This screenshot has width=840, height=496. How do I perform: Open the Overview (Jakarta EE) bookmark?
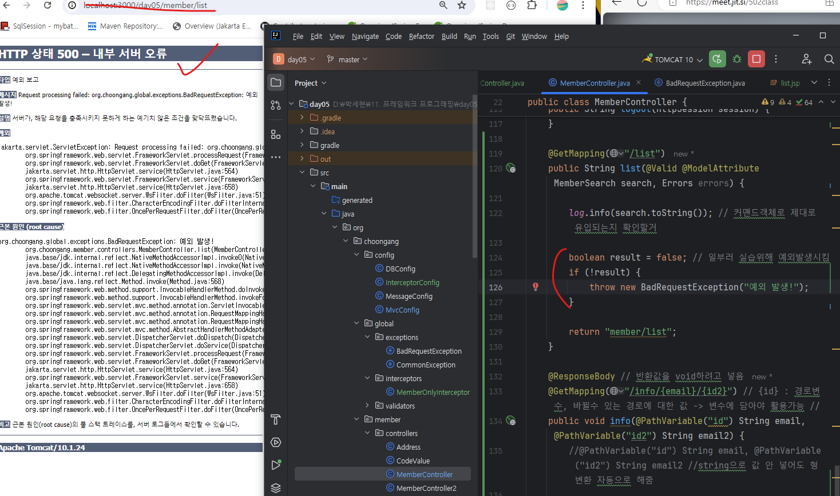tap(212, 26)
